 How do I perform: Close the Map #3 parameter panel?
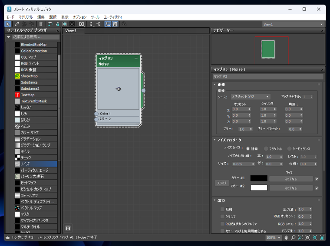(322, 69)
